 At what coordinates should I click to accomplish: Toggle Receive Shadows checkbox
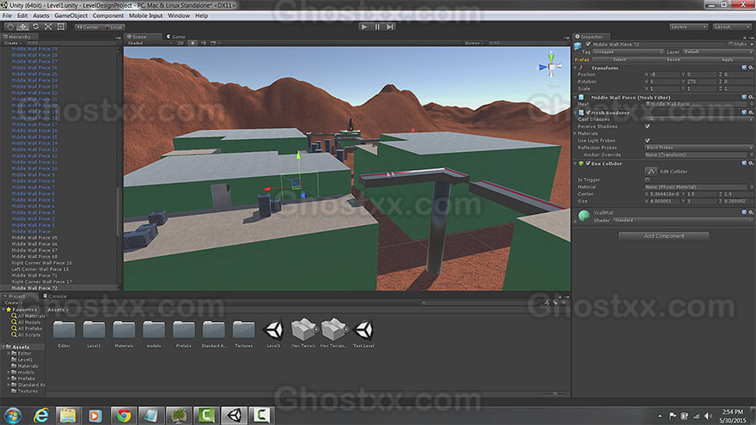click(x=648, y=126)
